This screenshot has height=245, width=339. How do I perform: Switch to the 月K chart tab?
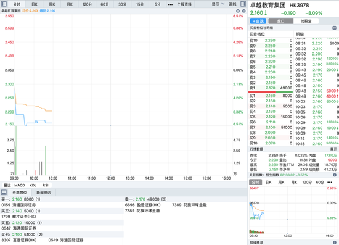pos(70,4)
